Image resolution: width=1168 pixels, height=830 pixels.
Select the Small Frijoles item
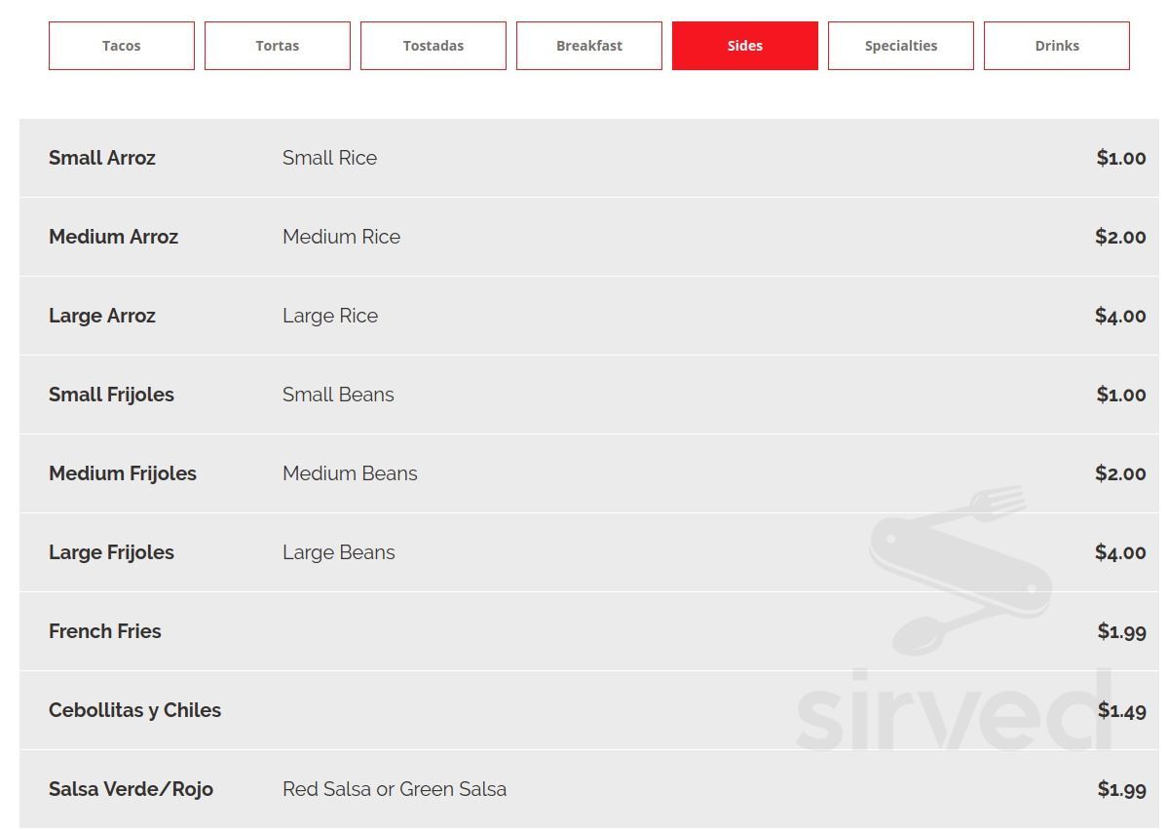tap(111, 395)
